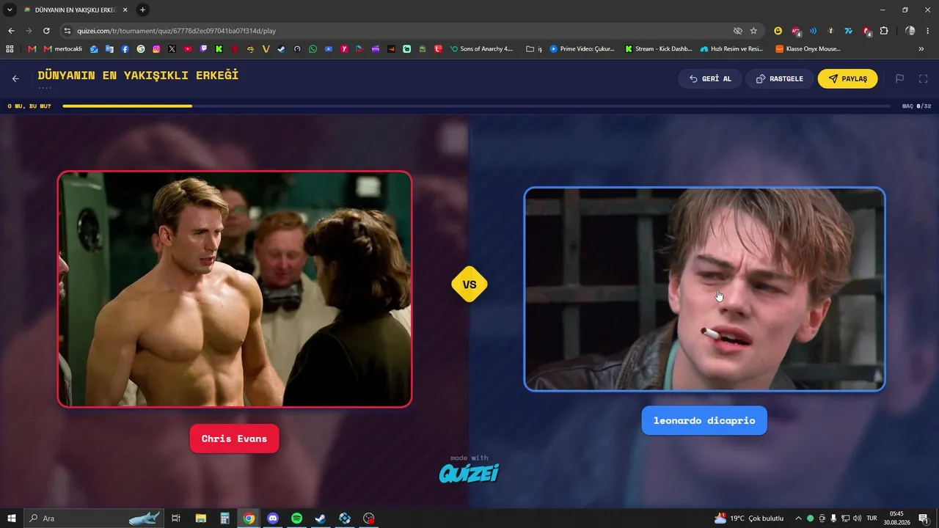Switch the TUR keyboard language

872,518
